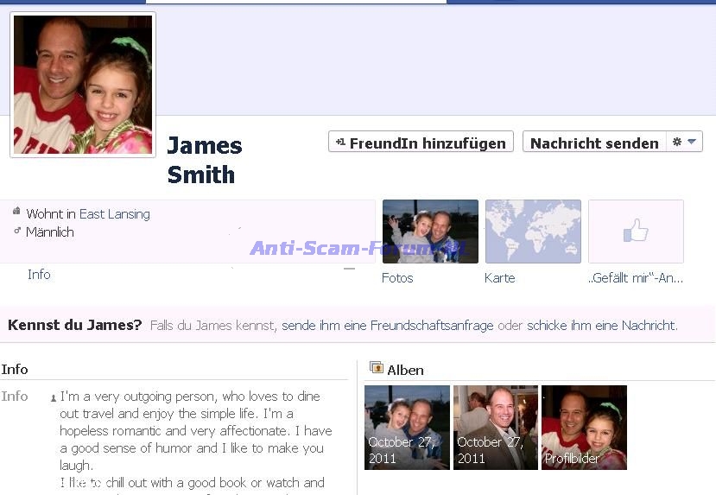
Task: Open the Fotos link
Action: click(x=397, y=278)
